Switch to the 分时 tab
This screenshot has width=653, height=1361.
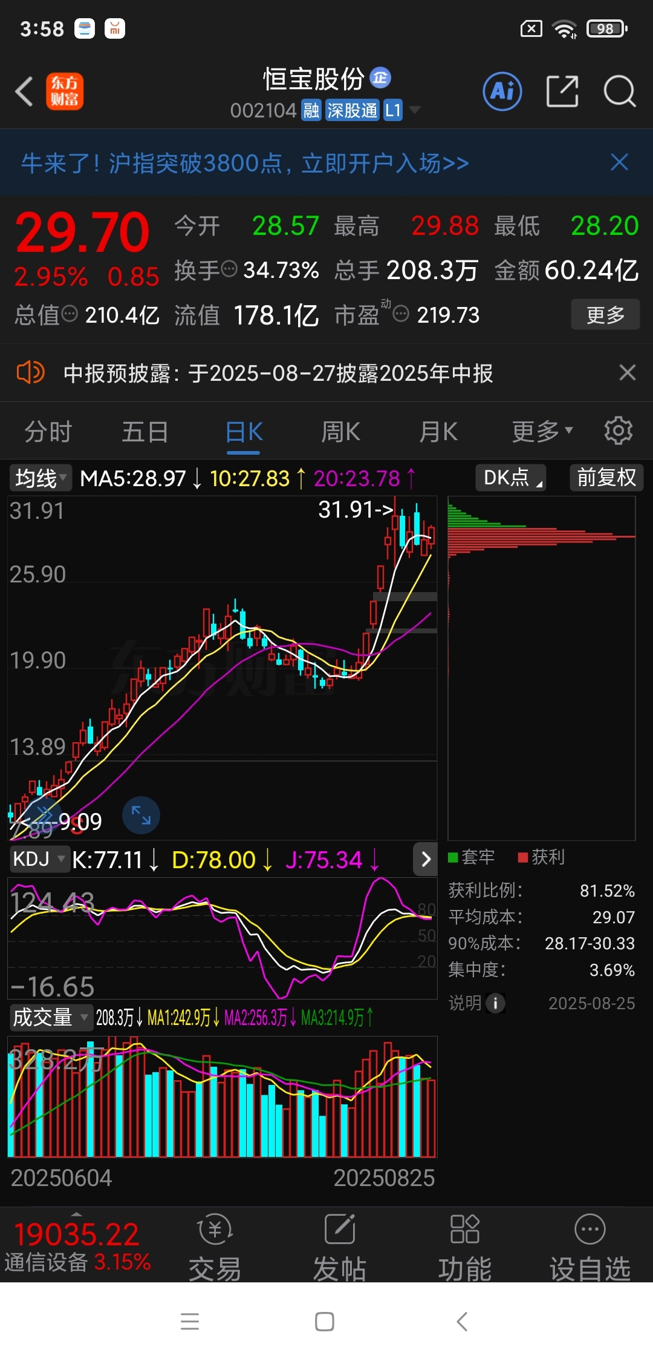click(48, 432)
